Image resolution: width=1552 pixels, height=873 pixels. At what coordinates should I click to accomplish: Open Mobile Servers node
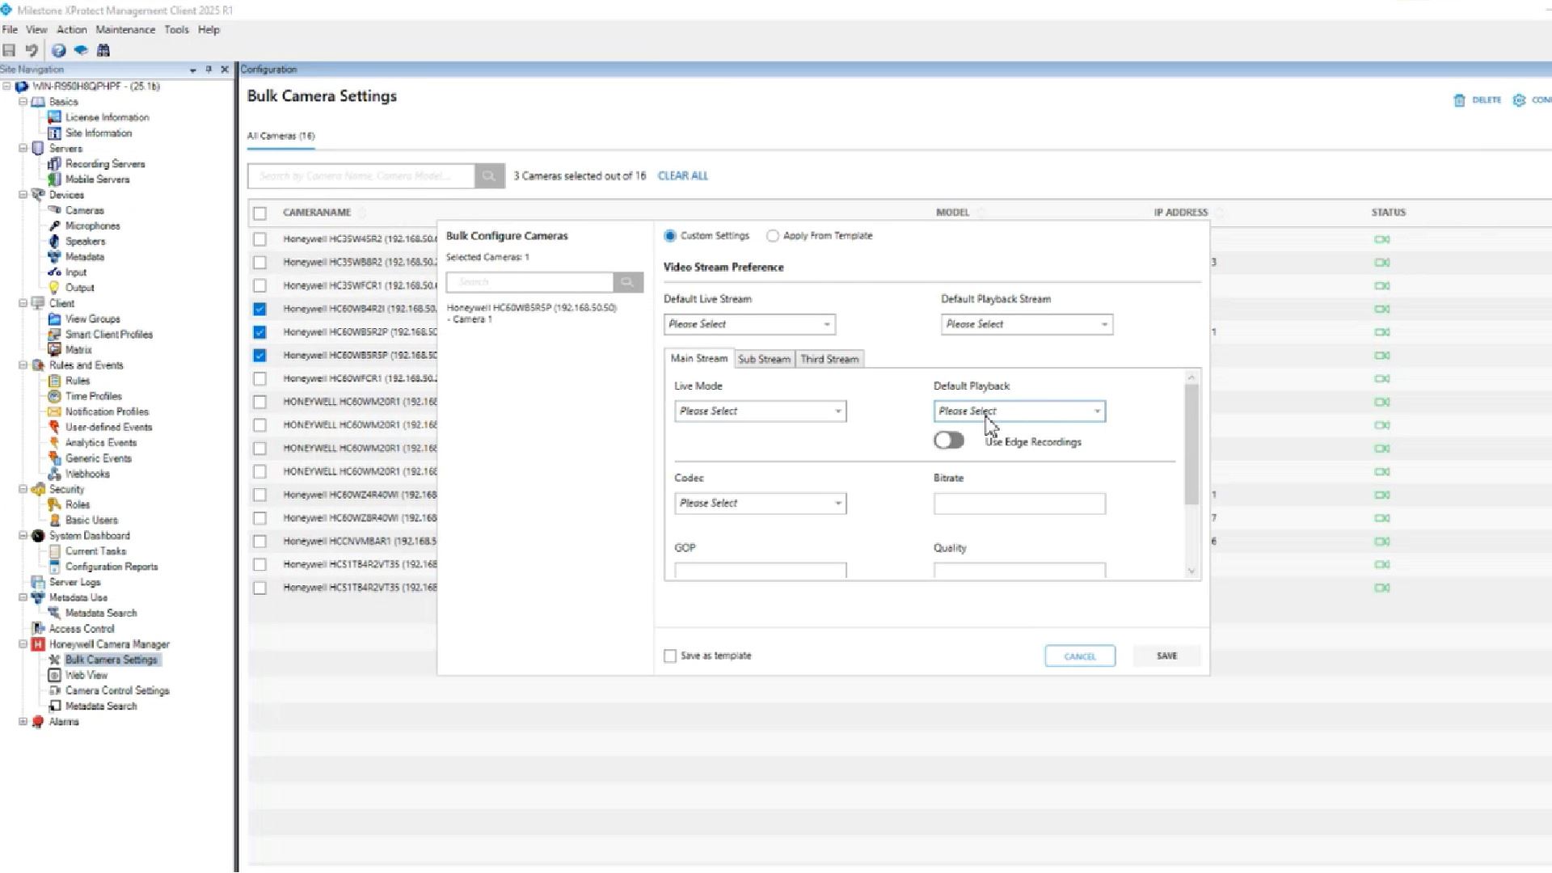[97, 179]
